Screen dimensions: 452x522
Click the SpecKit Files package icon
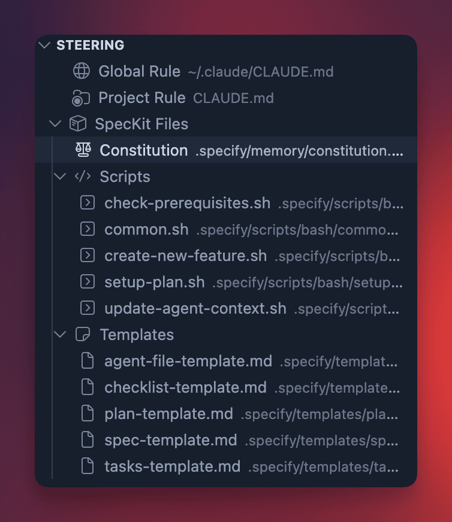coord(78,124)
